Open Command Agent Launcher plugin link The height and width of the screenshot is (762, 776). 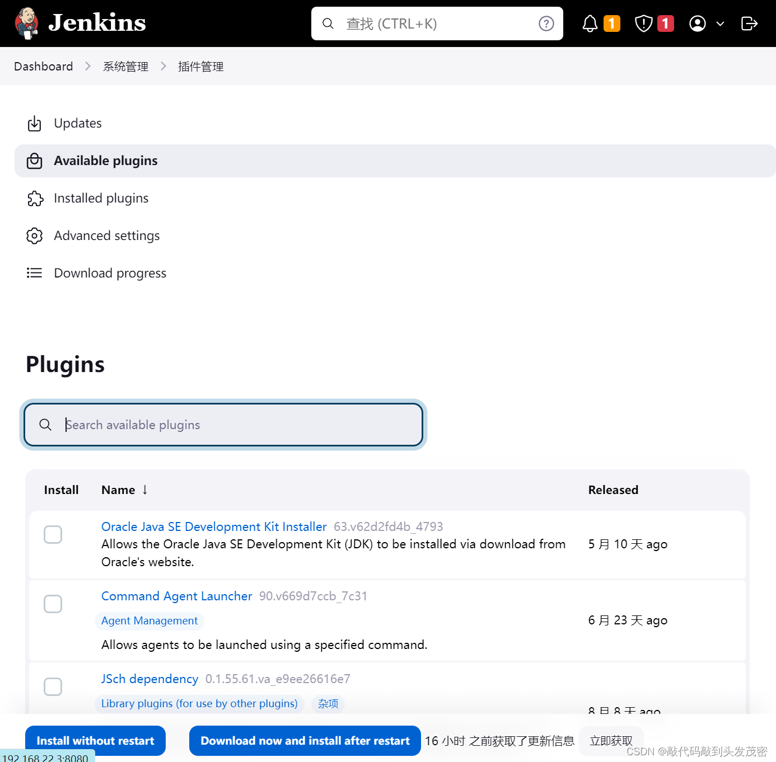(x=177, y=596)
